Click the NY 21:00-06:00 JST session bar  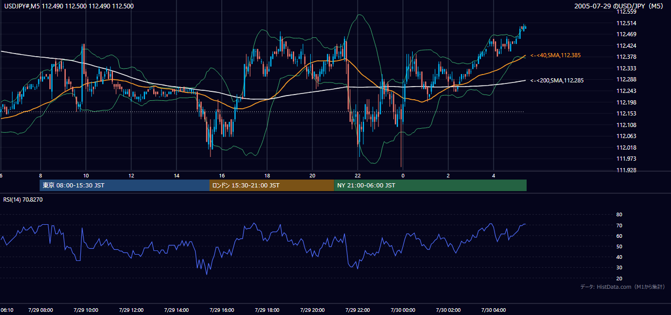tap(430, 185)
